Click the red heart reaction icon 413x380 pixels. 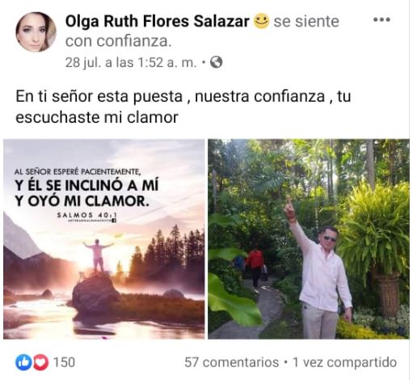(41, 362)
